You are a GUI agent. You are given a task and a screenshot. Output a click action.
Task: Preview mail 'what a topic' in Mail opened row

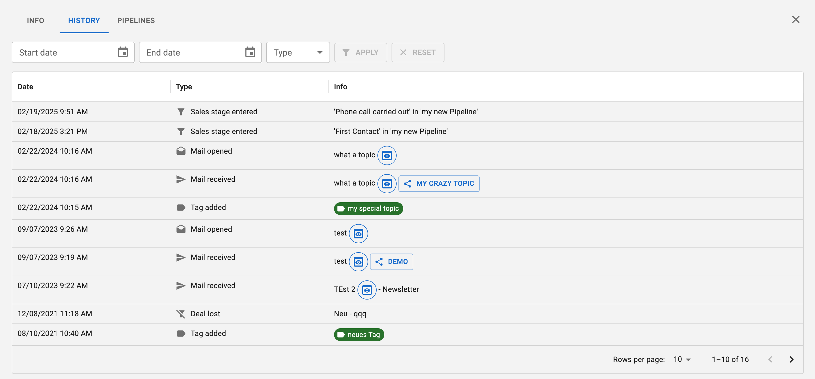pyautogui.click(x=387, y=155)
